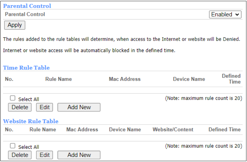
Task: Click Device Name header in Time Rule Table
Action: coord(189,79)
